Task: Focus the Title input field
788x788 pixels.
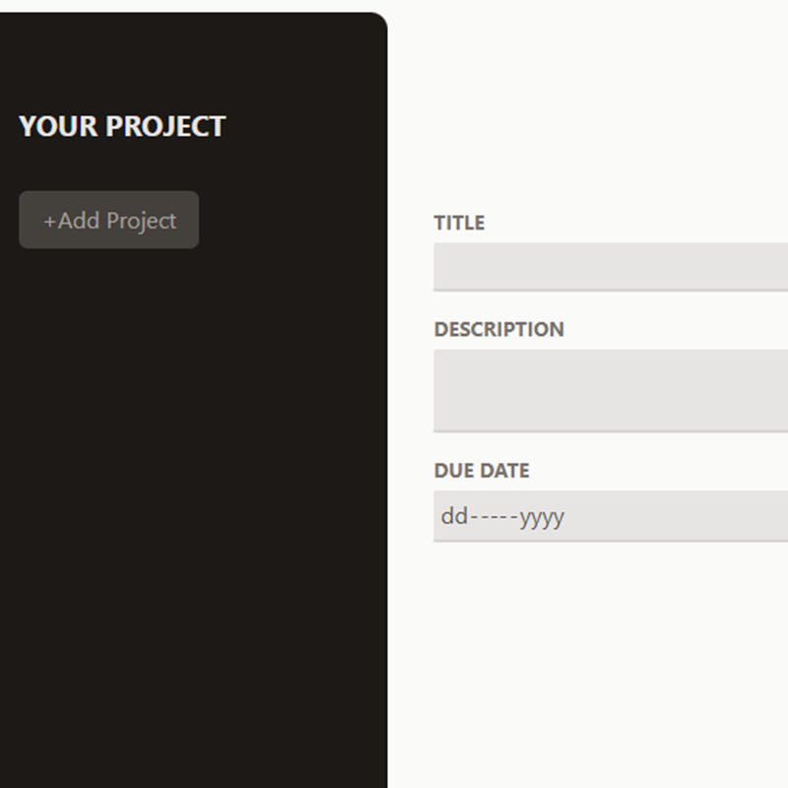Action: tap(611, 266)
